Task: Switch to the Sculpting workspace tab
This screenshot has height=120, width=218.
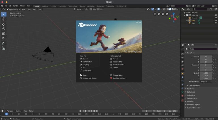Action: tap(53, 6)
